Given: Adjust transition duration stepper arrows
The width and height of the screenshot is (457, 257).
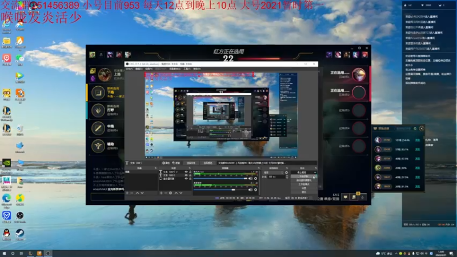Looking at the screenshot, I should point(287,177).
